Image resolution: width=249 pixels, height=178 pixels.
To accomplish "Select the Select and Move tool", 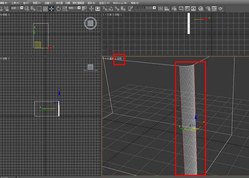I will [x=51, y=9].
